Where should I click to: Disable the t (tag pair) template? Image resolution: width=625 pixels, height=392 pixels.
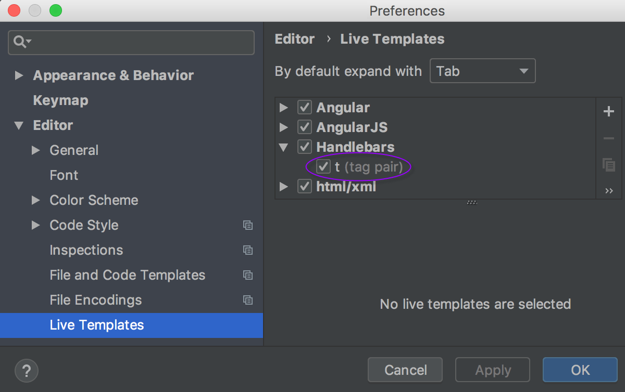point(323,166)
